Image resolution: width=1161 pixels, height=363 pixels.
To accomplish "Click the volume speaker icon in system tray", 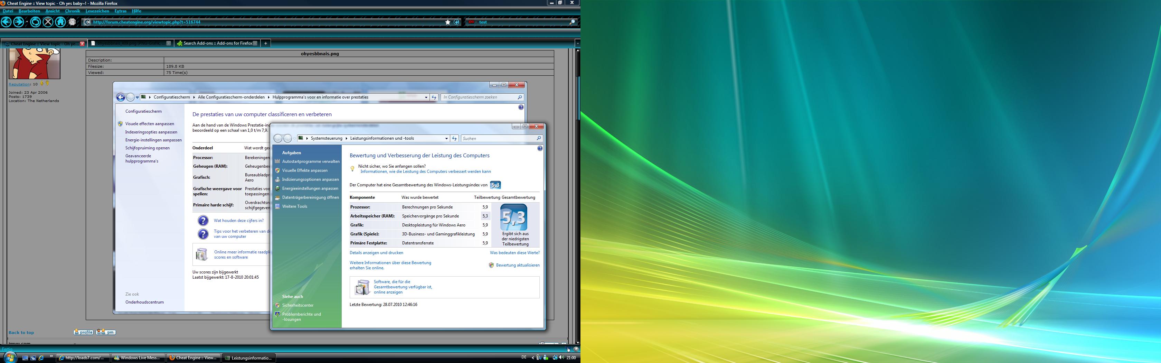I will tap(561, 357).
